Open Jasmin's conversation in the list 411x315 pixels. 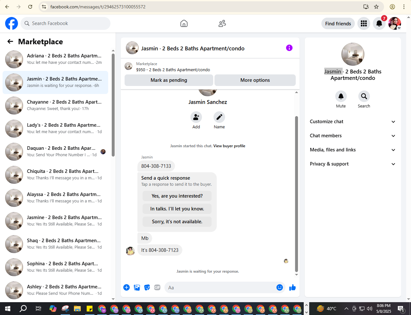tap(55, 82)
